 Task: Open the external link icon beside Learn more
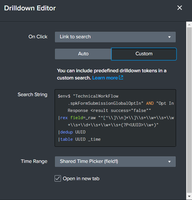(121, 77)
